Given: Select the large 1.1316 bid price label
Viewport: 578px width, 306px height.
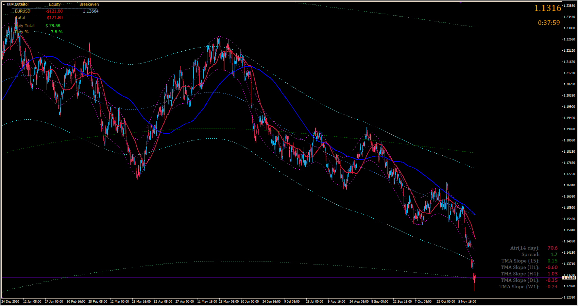Looking at the screenshot, I should pos(547,8).
